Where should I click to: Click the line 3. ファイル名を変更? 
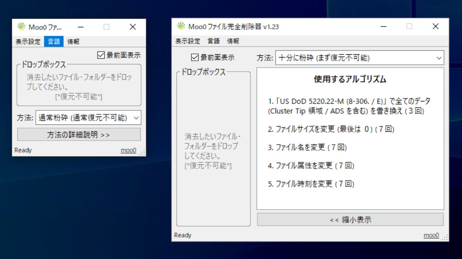tap(307, 147)
